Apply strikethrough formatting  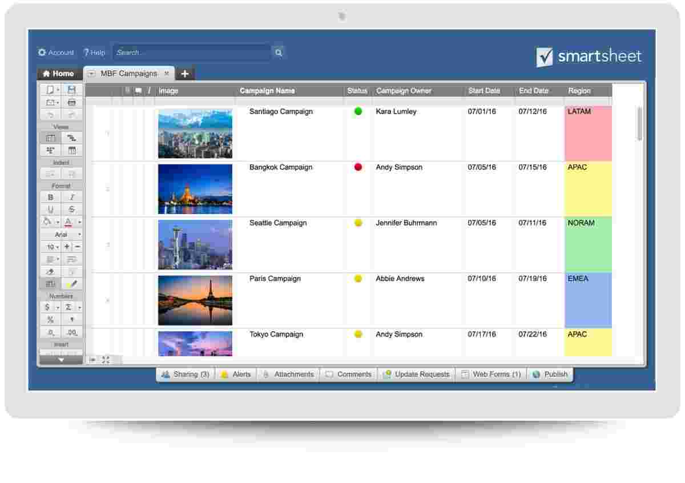pos(71,210)
